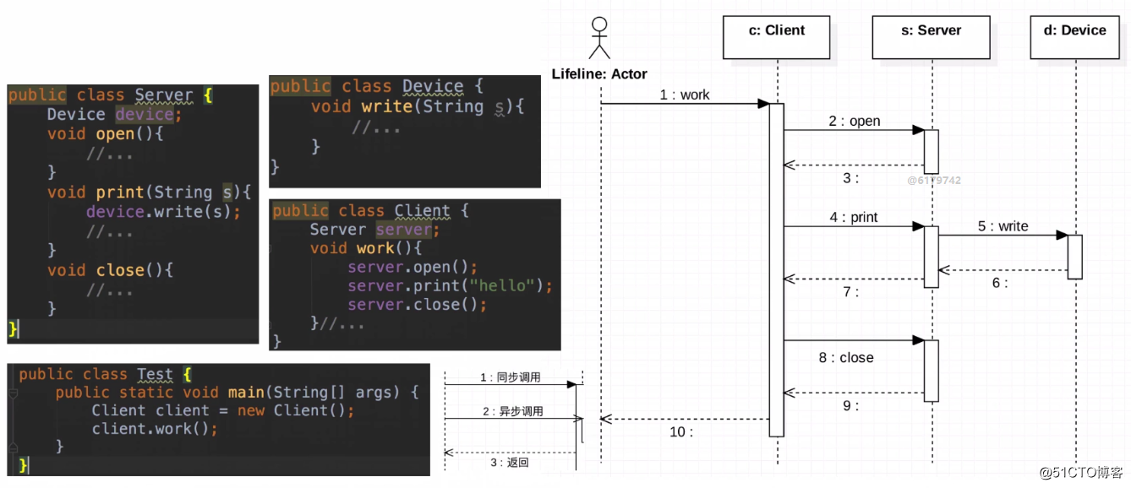This screenshot has height=488, width=1131.
Task: Click the '9 :' return message label
Action: click(x=850, y=405)
